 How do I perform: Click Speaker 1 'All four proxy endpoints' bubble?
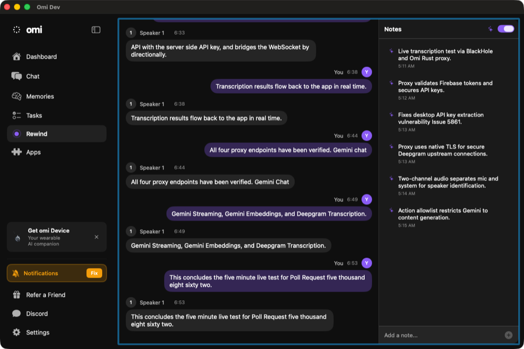tap(210, 182)
